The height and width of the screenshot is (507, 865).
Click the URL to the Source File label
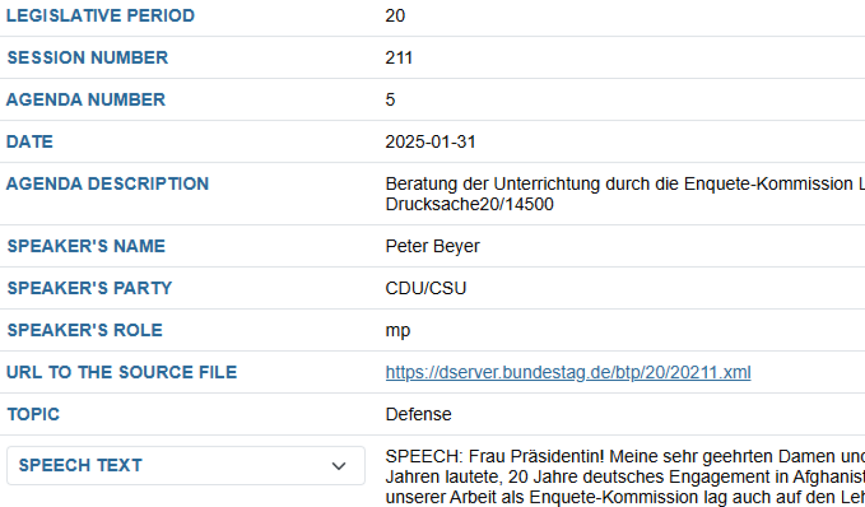[122, 373]
